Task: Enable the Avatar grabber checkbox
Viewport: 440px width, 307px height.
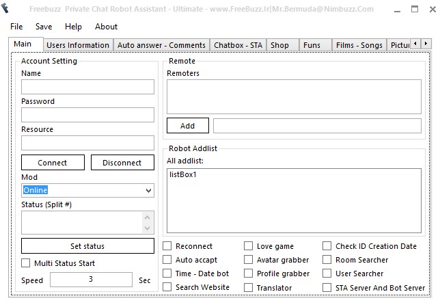Action: 248,260
